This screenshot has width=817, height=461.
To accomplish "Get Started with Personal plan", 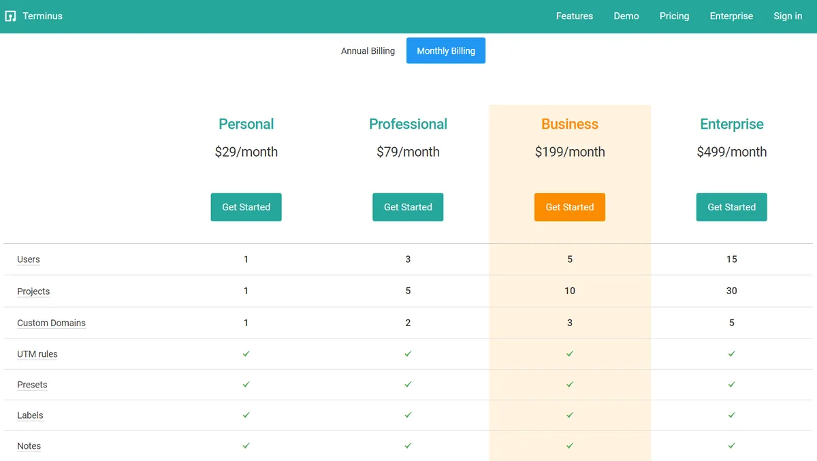I will tap(246, 207).
